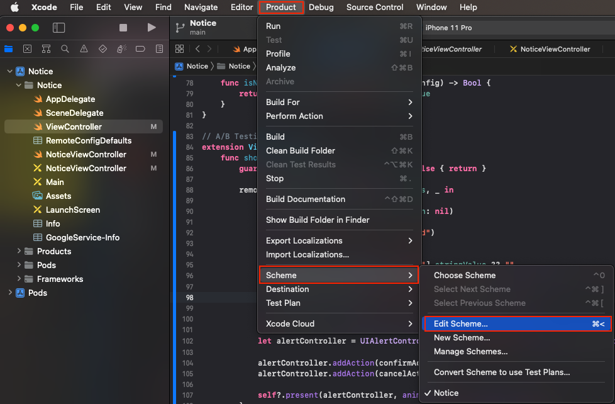Choose Build from the Product menu

(x=340, y=137)
